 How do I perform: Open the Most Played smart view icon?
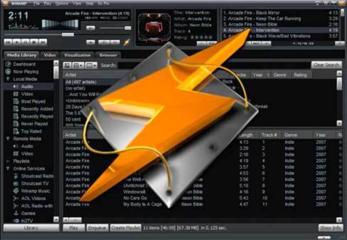pyautogui.click(x=16, y=102)
